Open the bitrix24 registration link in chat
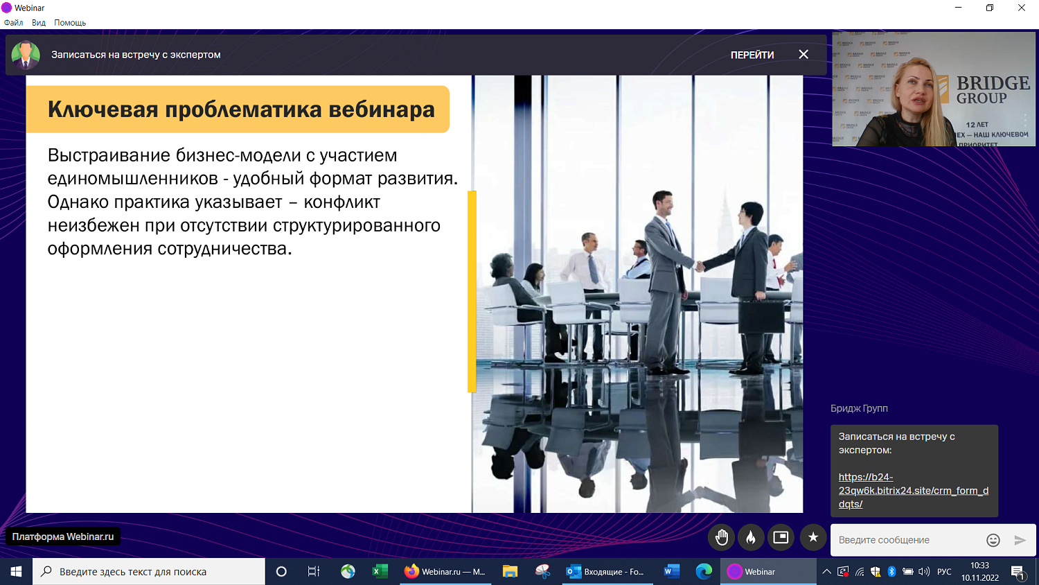Image resolution: width=1039 pixels, height=585 pixels. coord(913,490)
